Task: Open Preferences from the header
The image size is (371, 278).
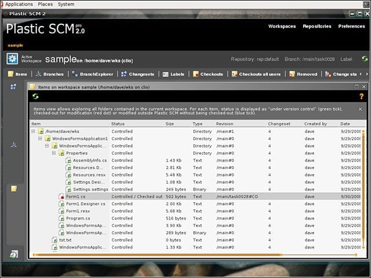Action: 351,26
